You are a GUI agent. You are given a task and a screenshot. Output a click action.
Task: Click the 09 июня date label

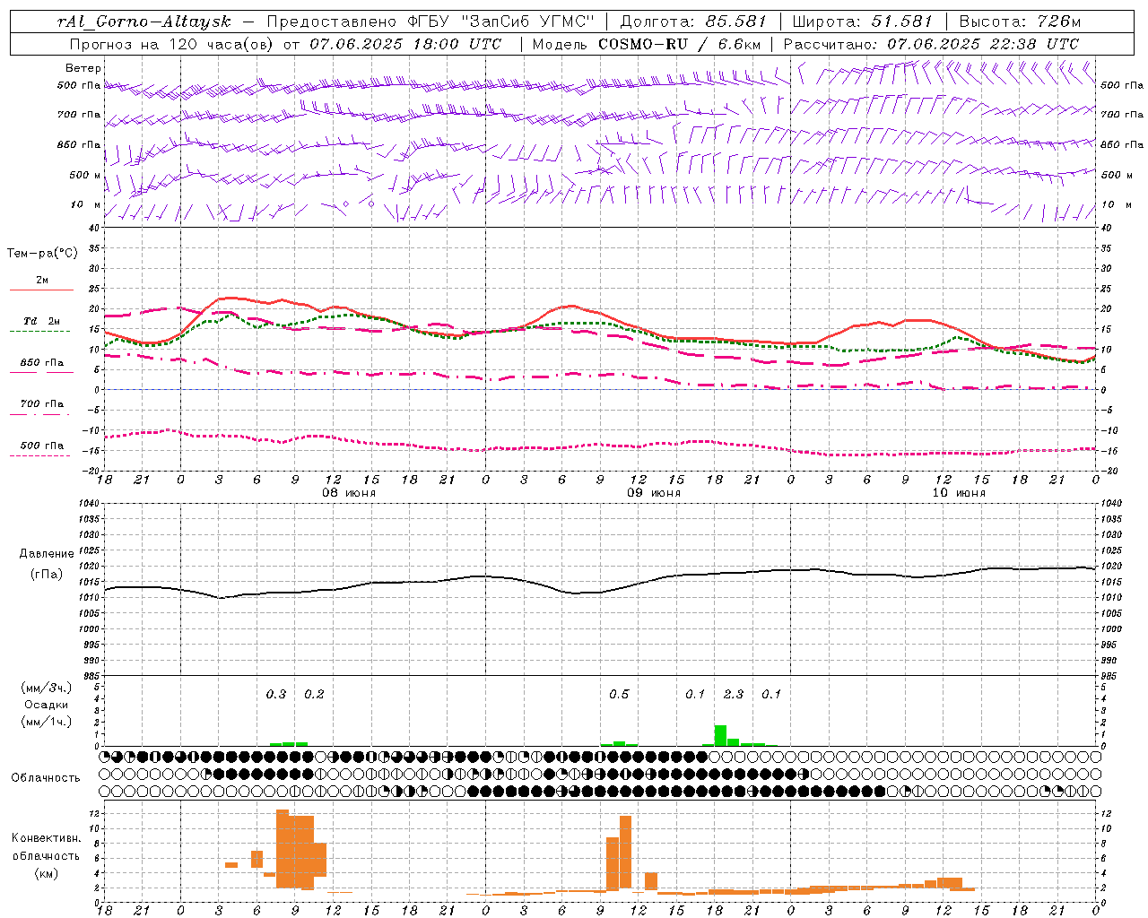(x=654, y=493)
